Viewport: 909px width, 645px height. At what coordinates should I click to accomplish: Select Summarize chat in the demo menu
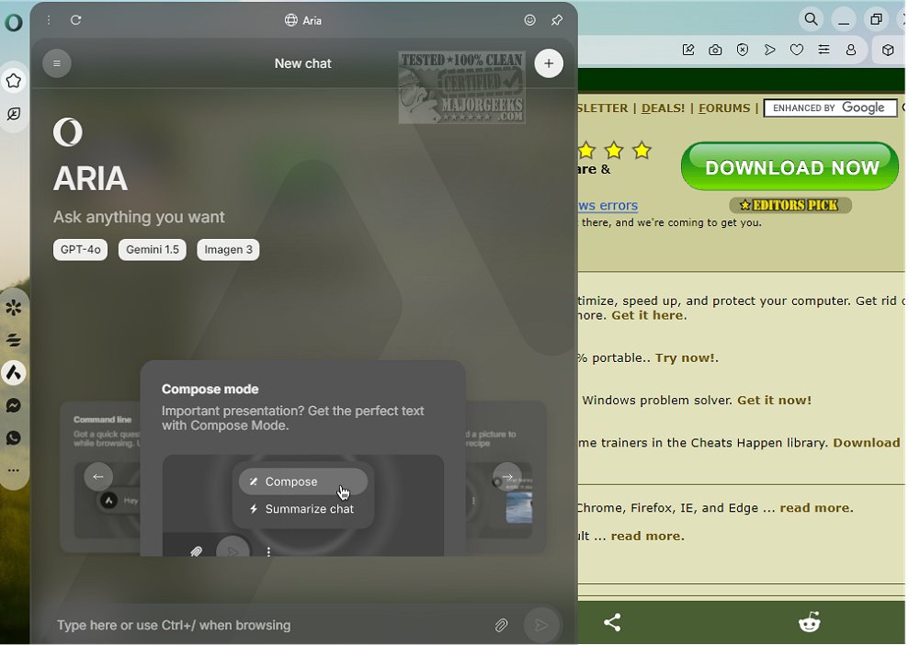click(x=303, y=509)
